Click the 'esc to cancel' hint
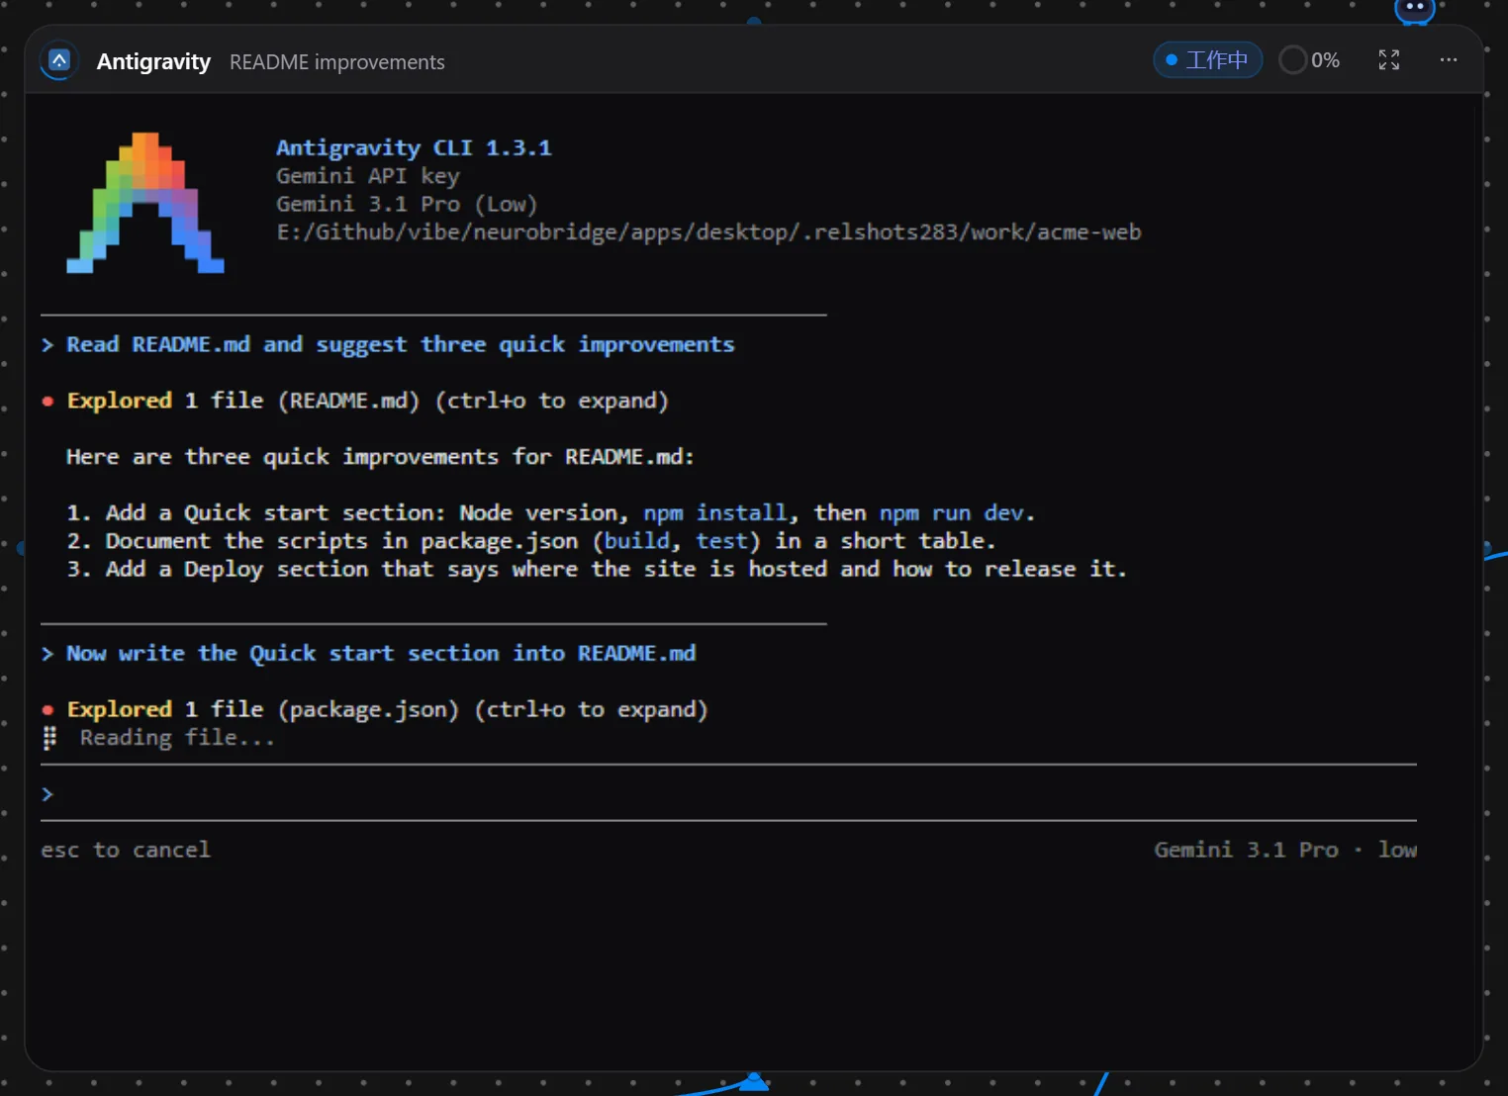Image resolution: width=1508 pixels, height=1096 pixels. tap(126, 850)
